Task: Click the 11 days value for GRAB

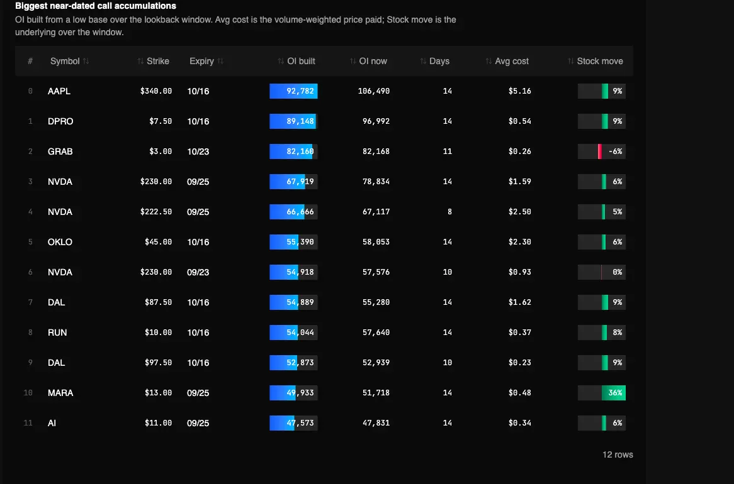Action: point(448,151)
